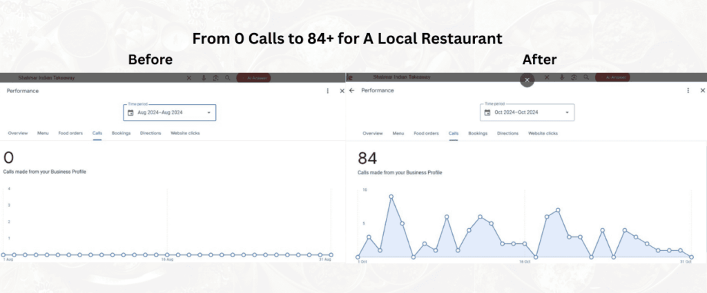The image size is (707, 293).
Task: Select the Calls tab in the Before panel
Action: [97, 133]
